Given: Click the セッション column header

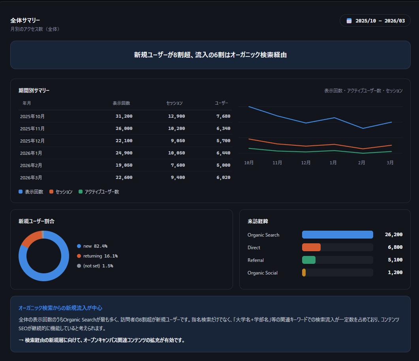Looking at the screenshot, I should pos(175,103).
